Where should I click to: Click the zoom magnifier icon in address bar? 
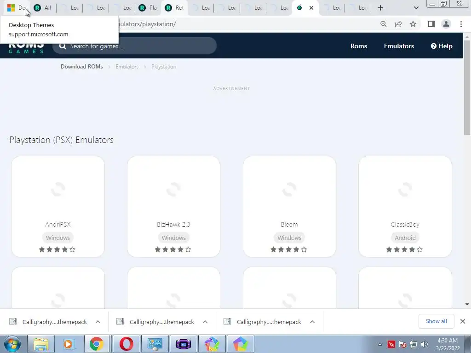click(383, 24)
